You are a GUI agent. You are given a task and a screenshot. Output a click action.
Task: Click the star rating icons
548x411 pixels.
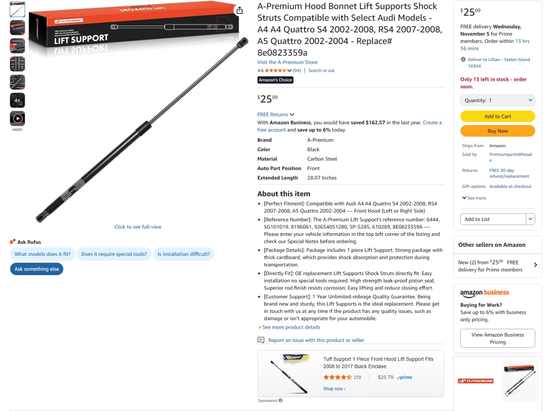coord(276,71)
